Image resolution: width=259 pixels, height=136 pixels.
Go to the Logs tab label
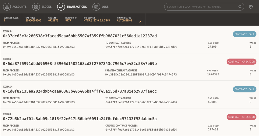(105, 7)
